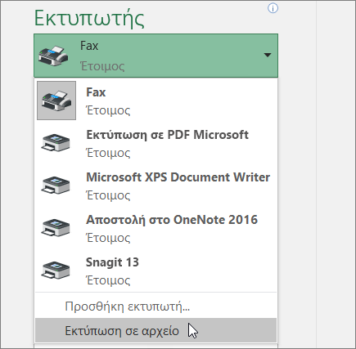Click the Έτοιμος status under Microsoft XPS
Image resolution: width=356 pixels, height=349 pixels.
point(108,195)
